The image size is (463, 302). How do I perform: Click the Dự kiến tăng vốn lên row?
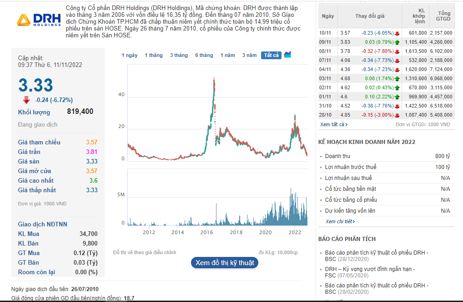click(x=387, y=211)
